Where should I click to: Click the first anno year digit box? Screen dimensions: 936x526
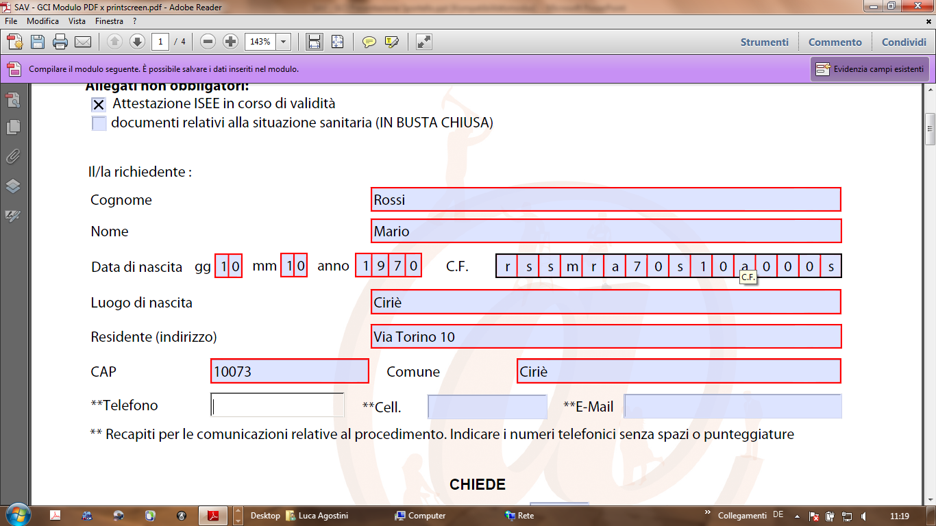(364, 266)
